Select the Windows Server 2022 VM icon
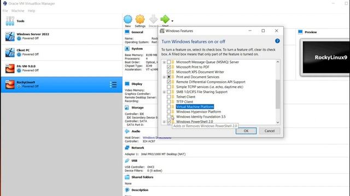This screenshot has width=350, height=196. pos(10,36)
